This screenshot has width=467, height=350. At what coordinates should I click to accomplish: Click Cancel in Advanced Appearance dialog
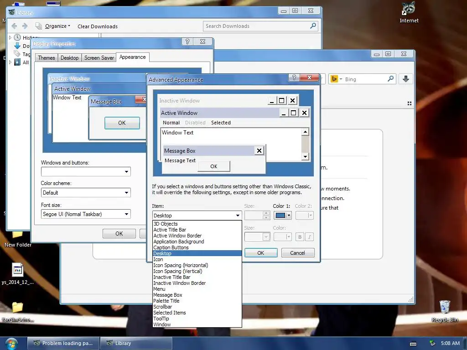[x=297, y=252]
